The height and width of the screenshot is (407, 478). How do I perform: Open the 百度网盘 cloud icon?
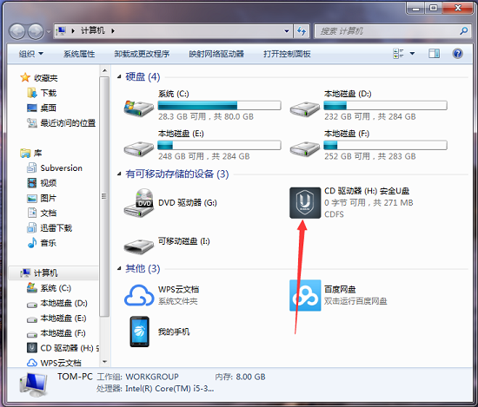point(305,295)
